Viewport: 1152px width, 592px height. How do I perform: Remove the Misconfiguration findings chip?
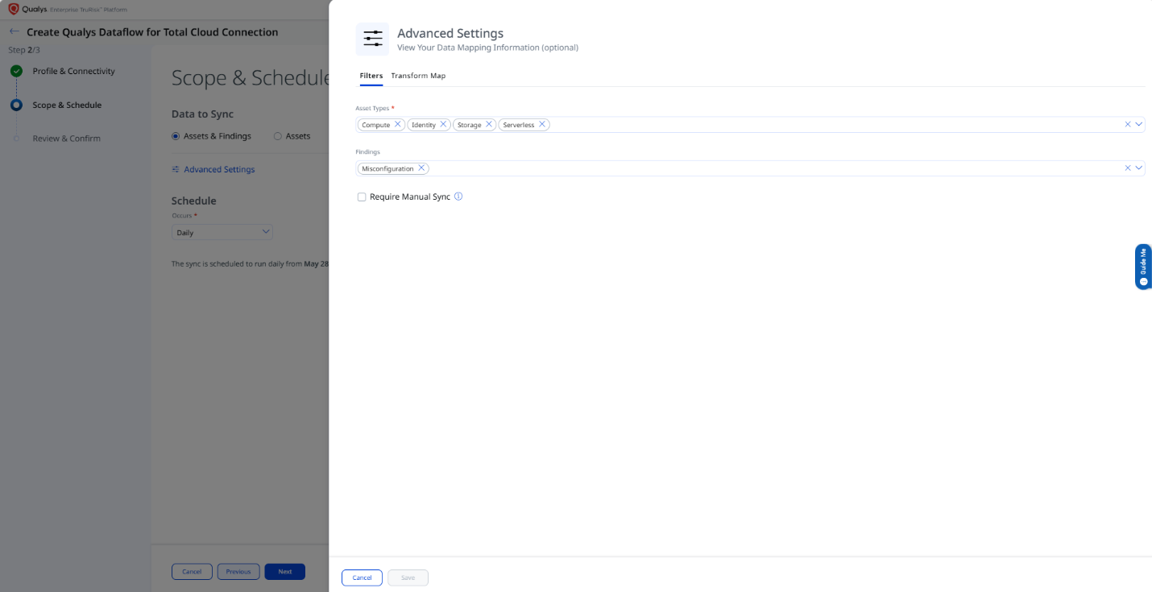pos(421,168)
